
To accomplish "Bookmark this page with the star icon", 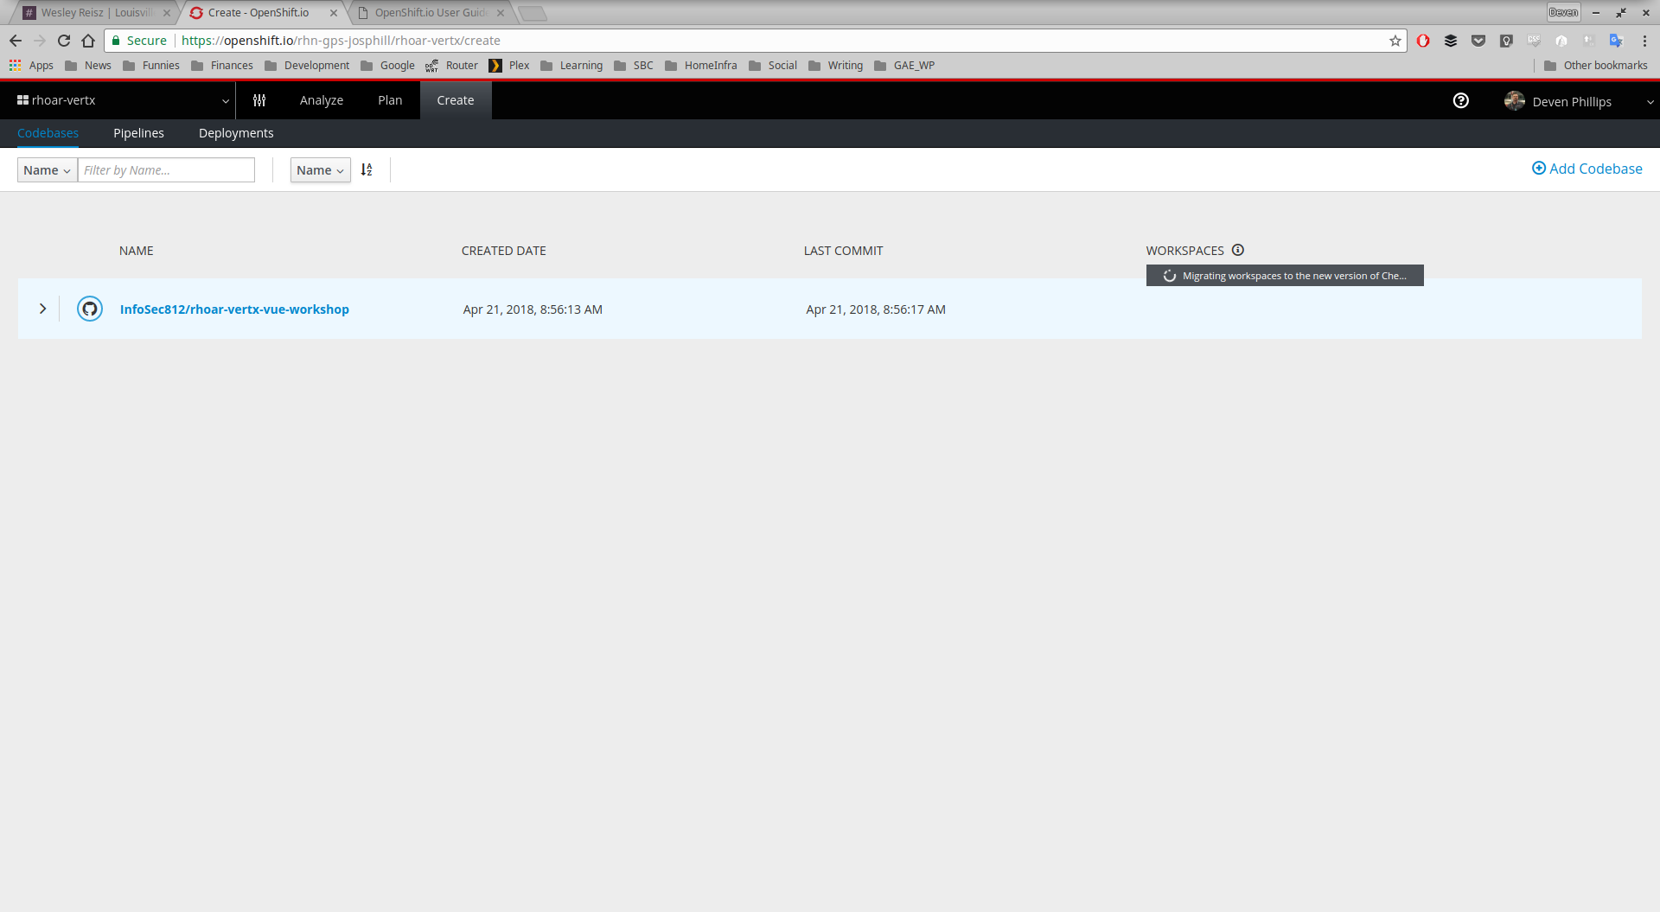I will [x=1395, y=41].
